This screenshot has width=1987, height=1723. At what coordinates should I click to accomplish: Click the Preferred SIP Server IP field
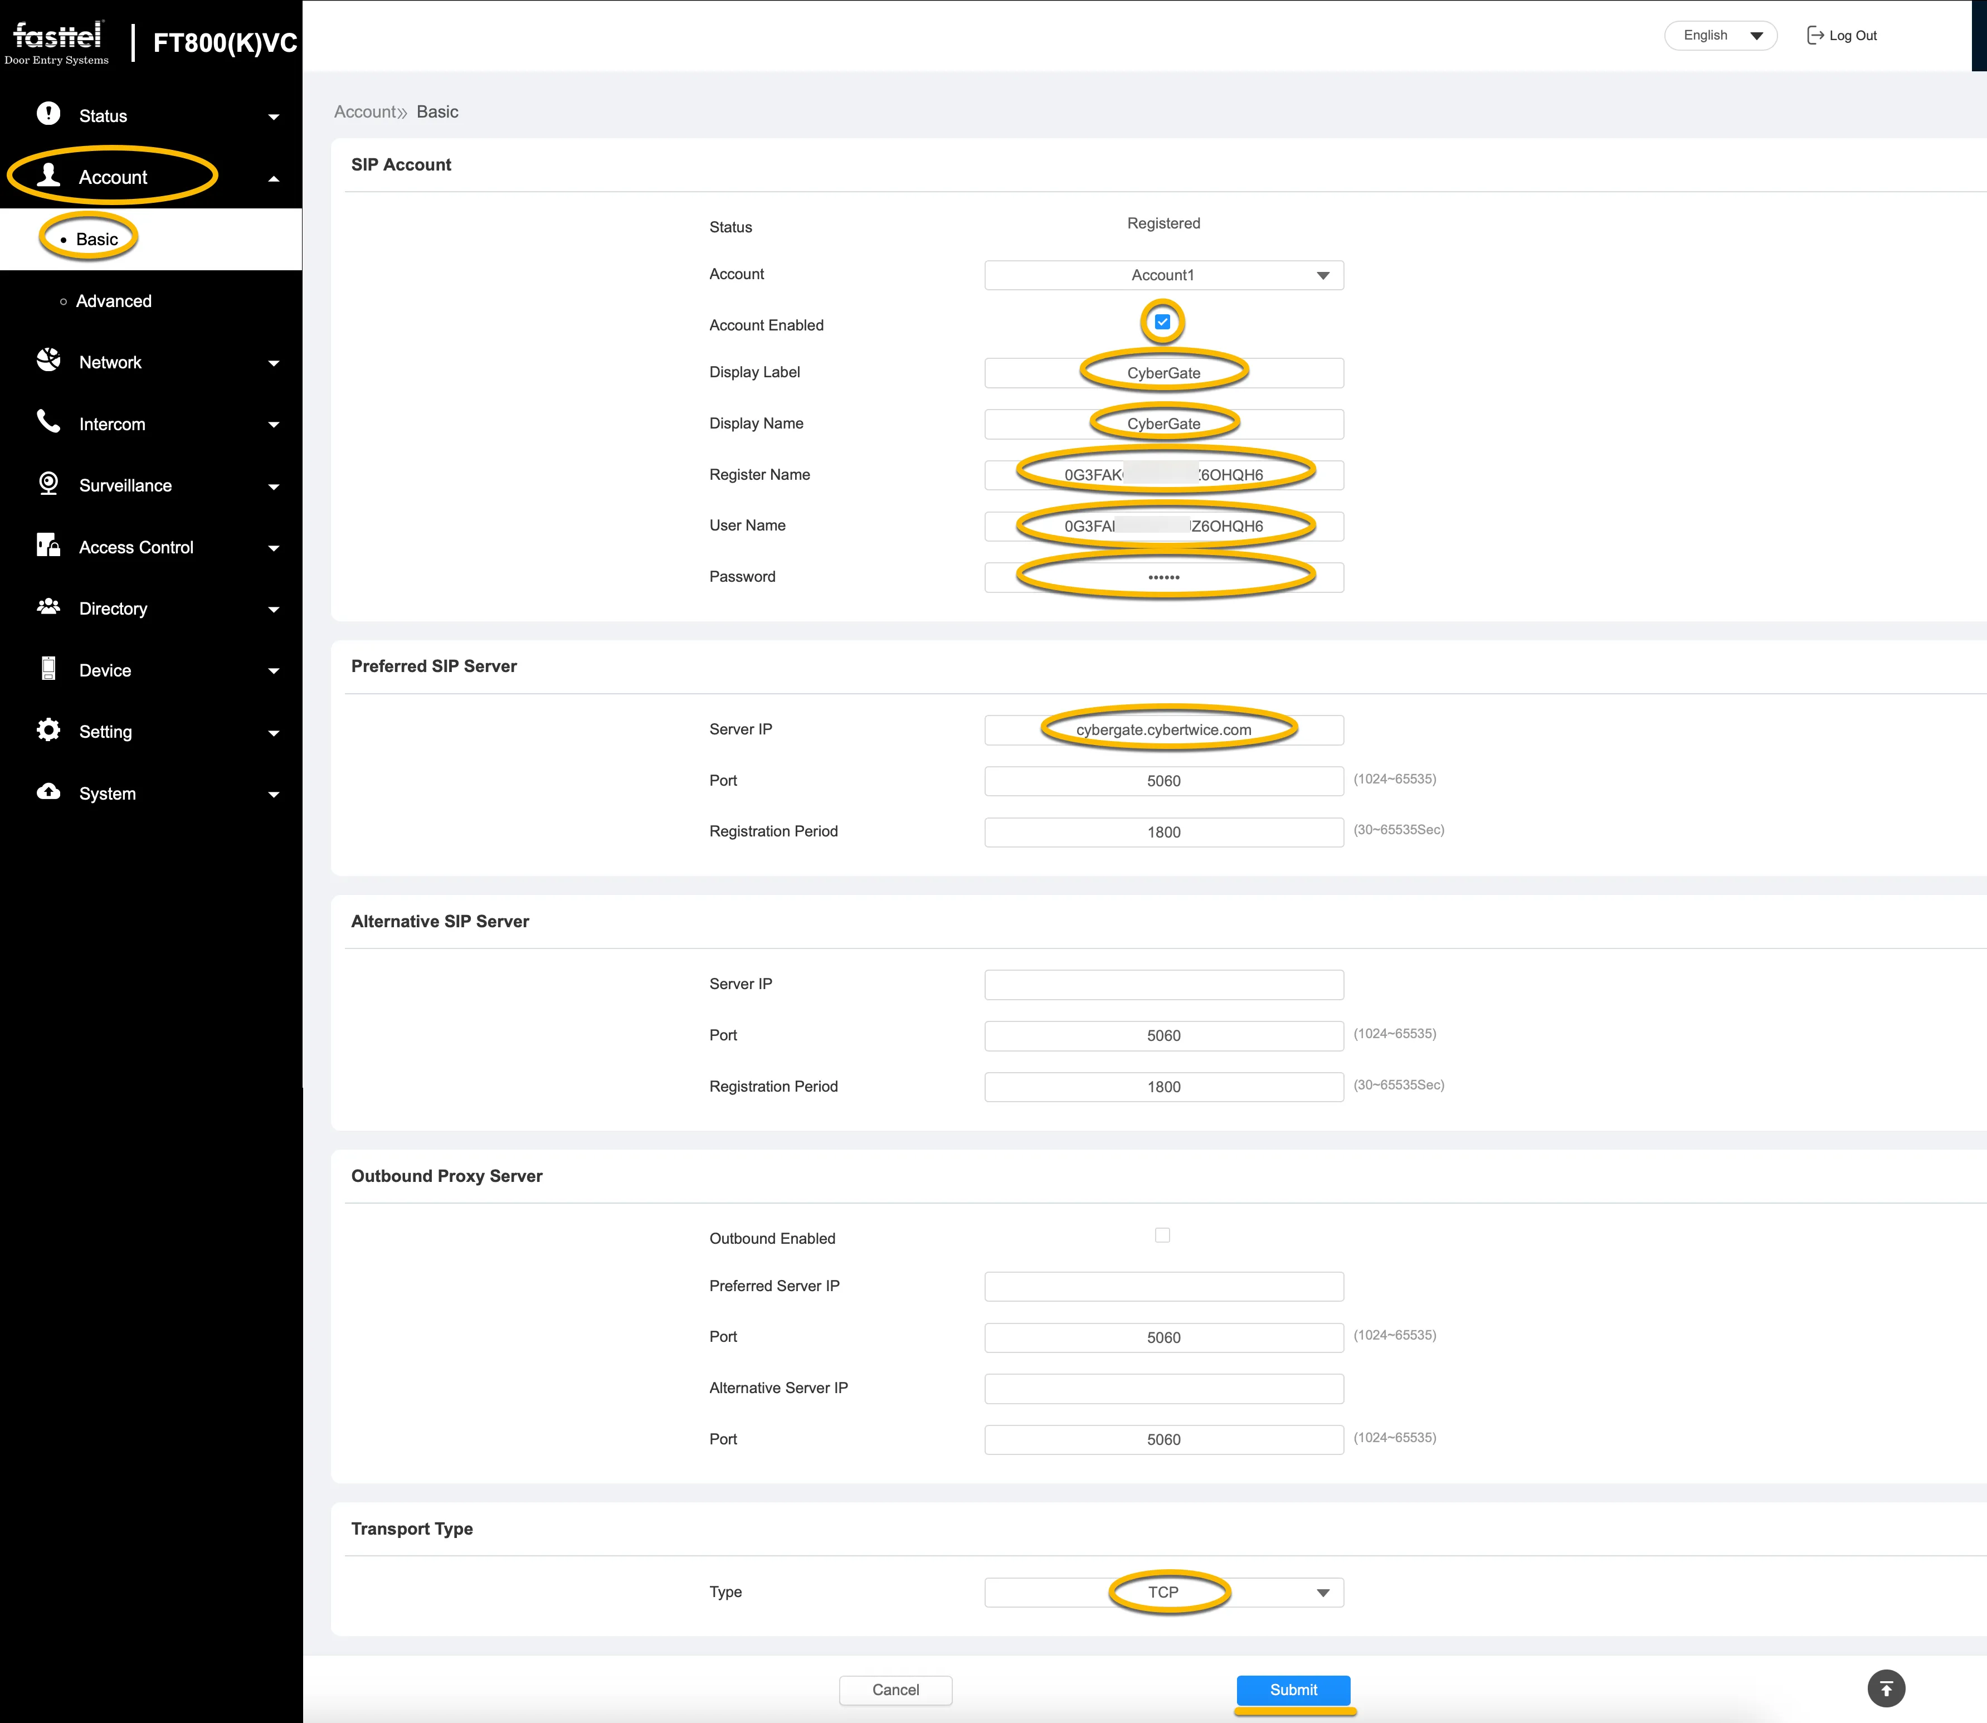(1163, 730)
